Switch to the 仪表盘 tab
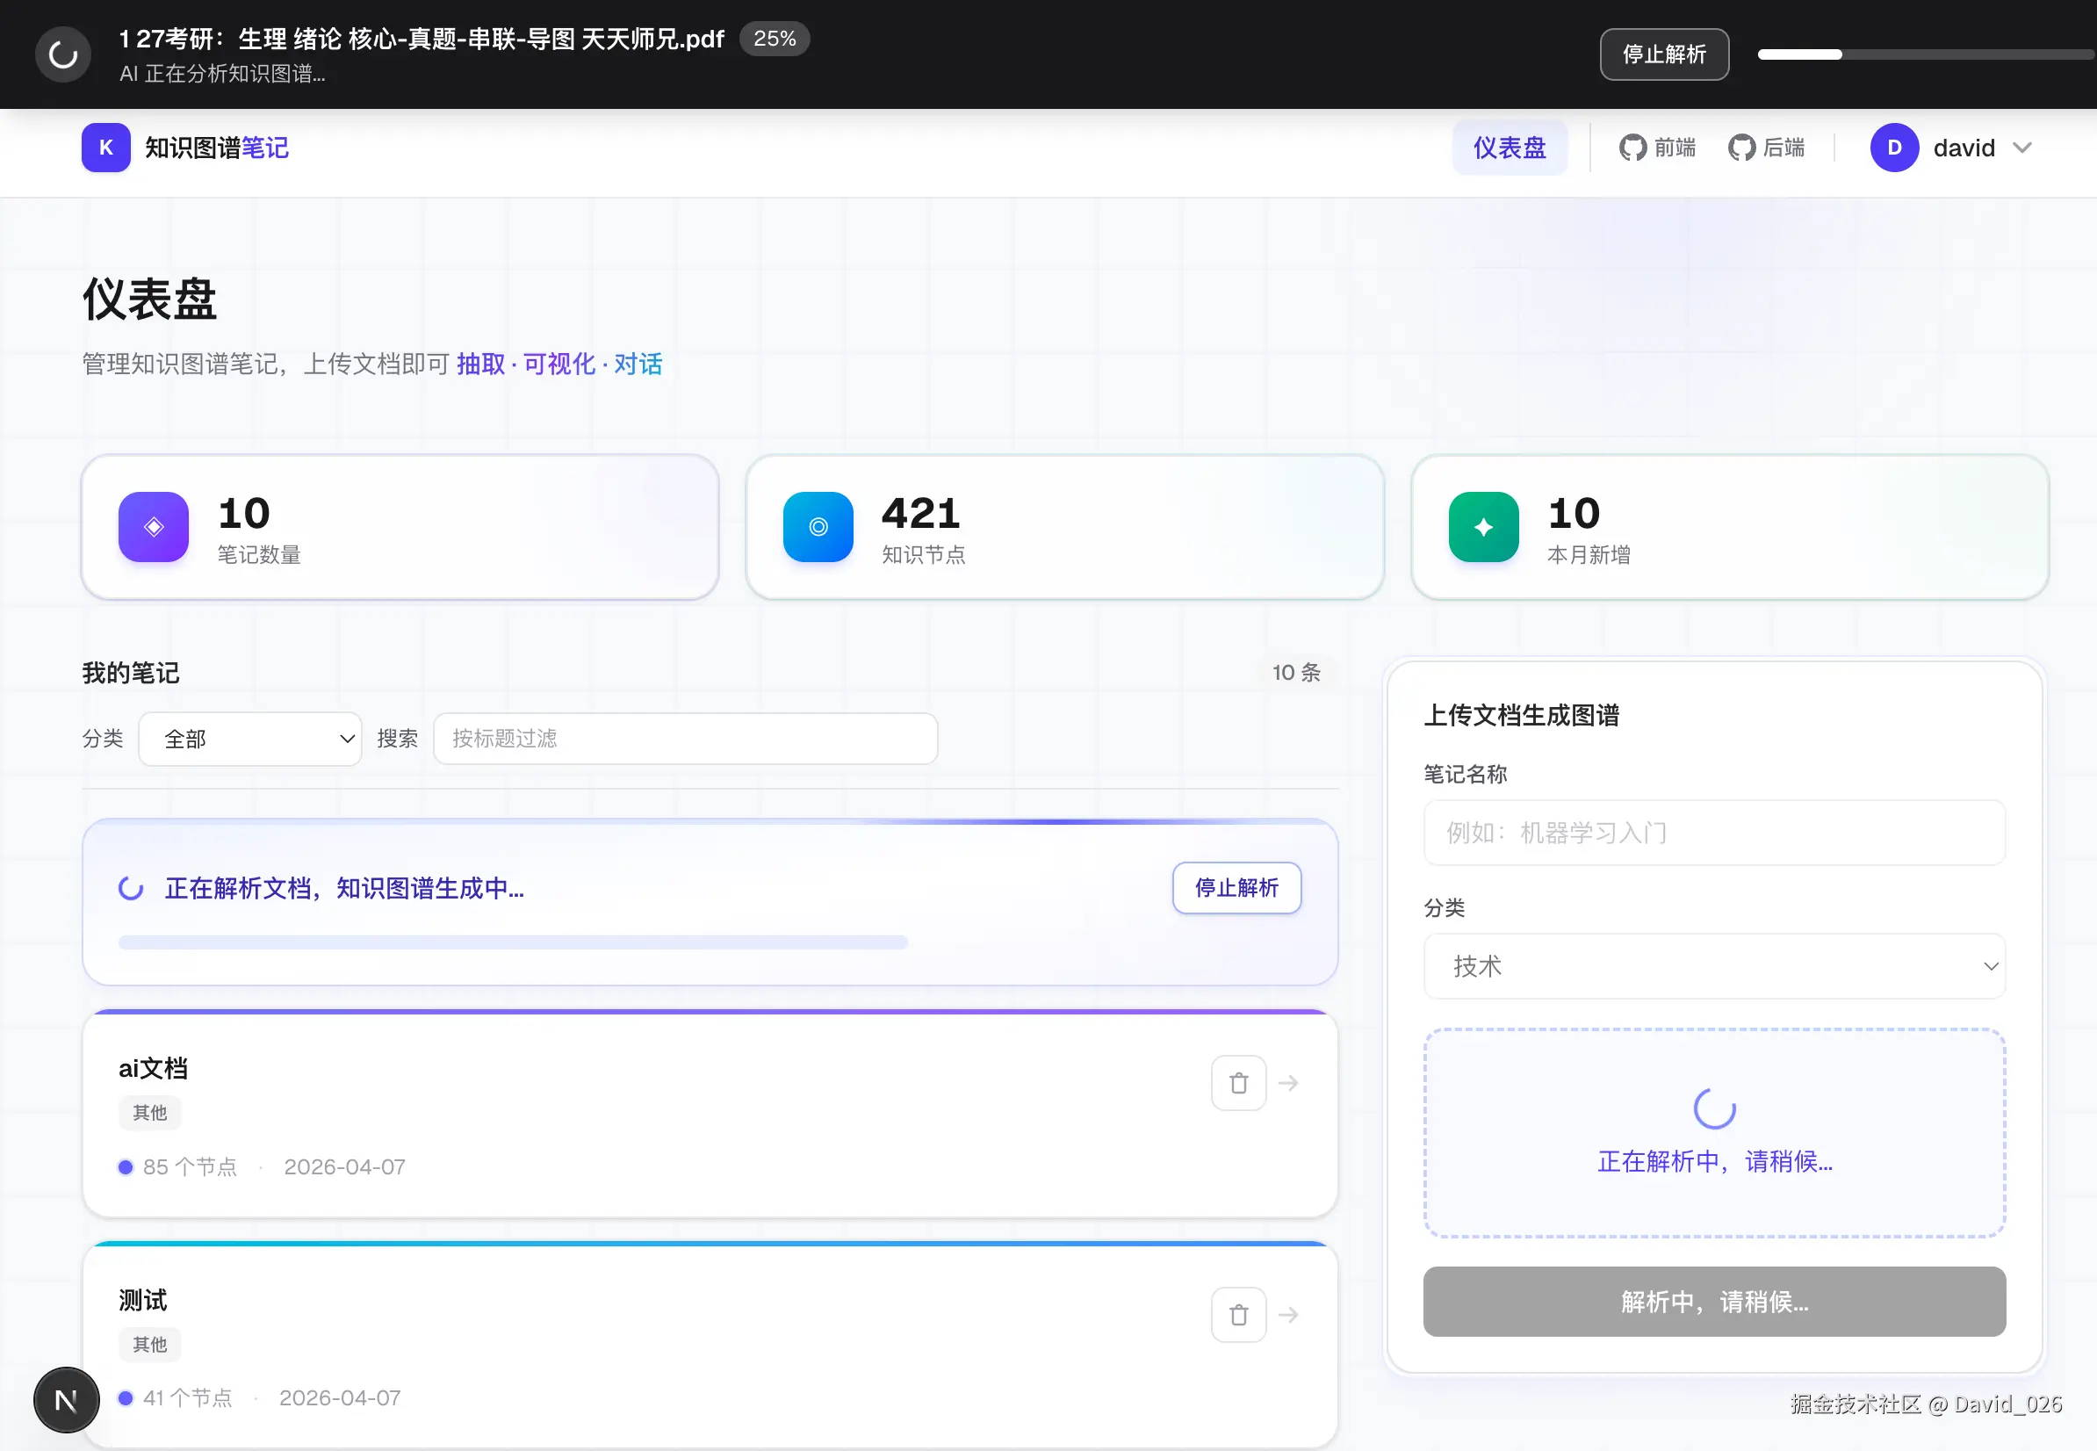This screenshot has width=2097, height=1451. point(1509,148)
